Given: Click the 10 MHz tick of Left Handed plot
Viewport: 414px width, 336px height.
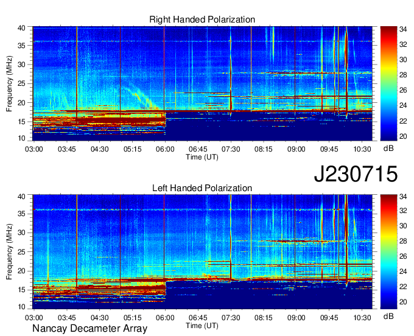Looking at the screenshot, I should (21, 307).
